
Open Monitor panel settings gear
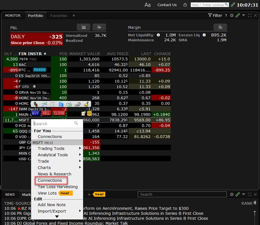232,16
